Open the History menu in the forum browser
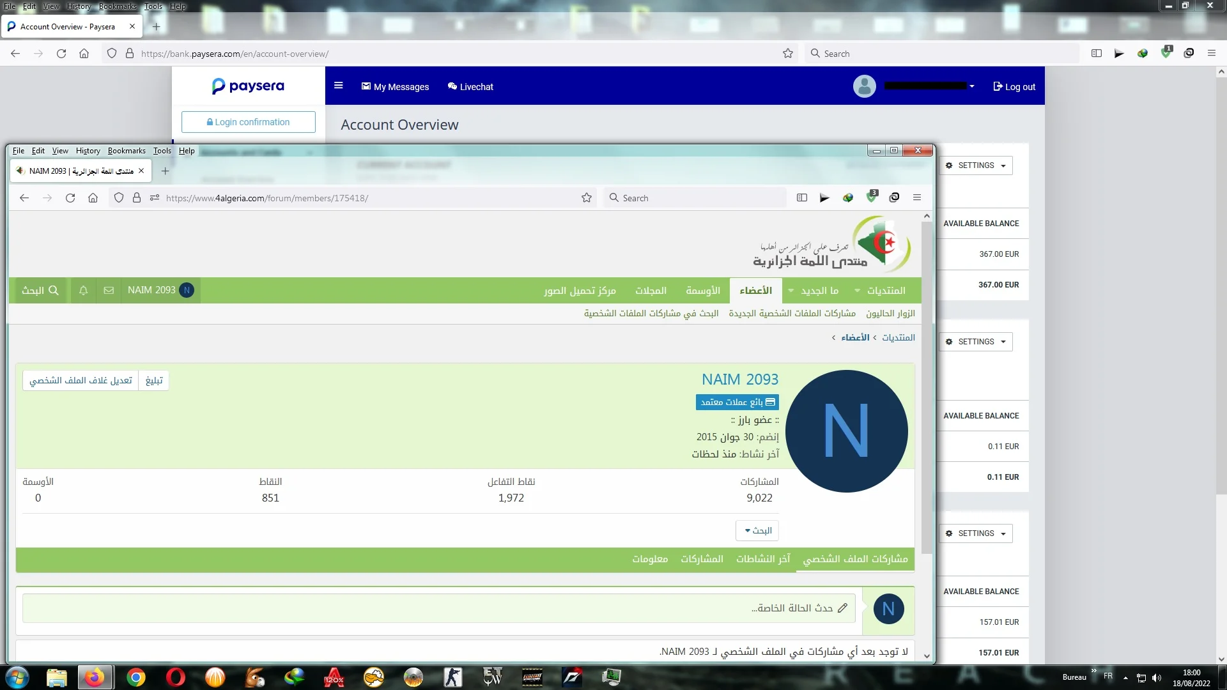The image size is (1227, 690). (88, 151)
